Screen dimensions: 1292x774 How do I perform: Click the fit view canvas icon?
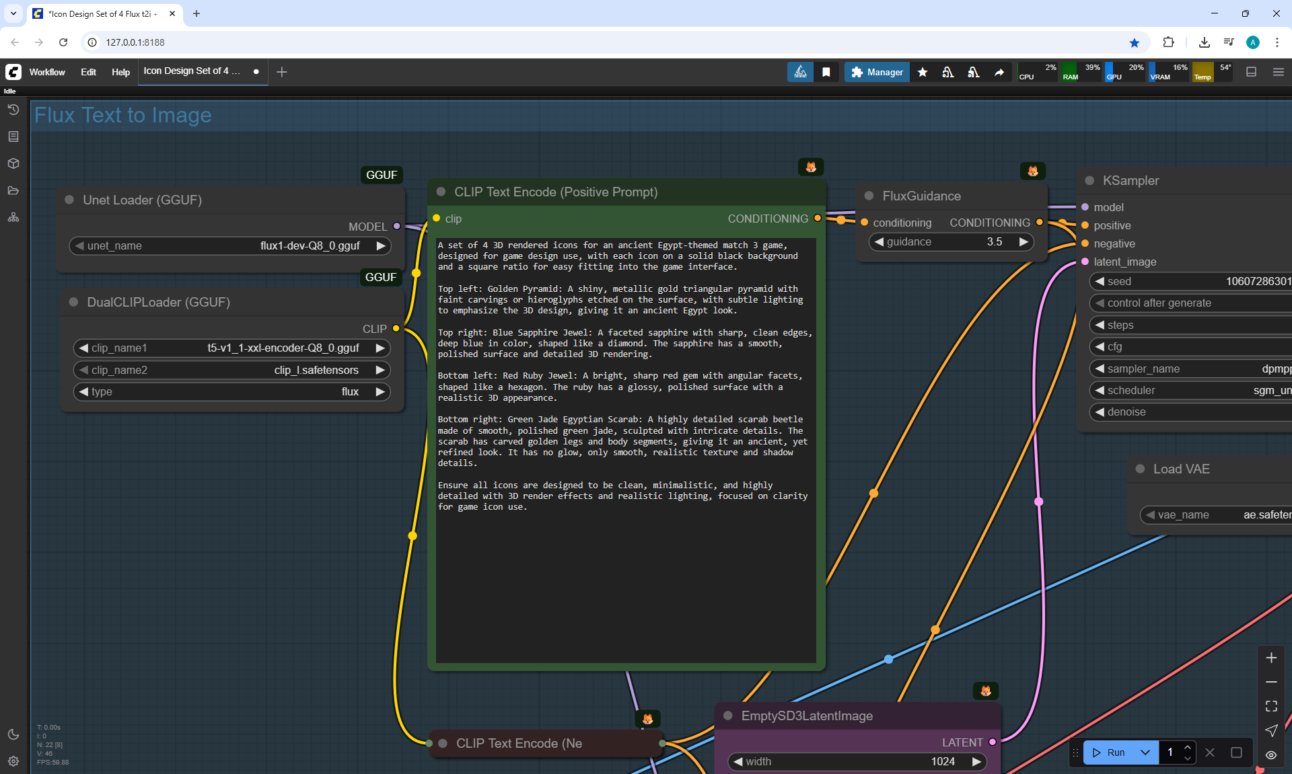click(x=1271, y=706)
